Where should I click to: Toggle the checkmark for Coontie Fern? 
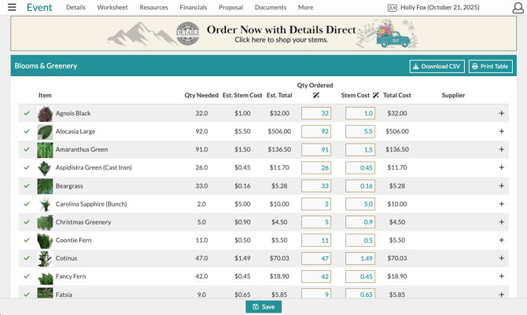tap(27, 240)
